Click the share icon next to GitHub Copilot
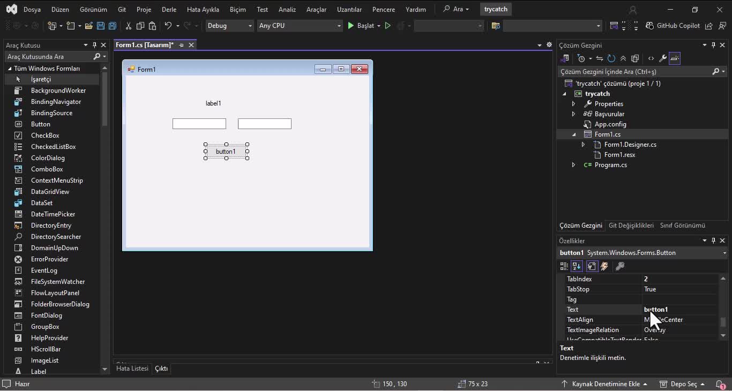 709,26
